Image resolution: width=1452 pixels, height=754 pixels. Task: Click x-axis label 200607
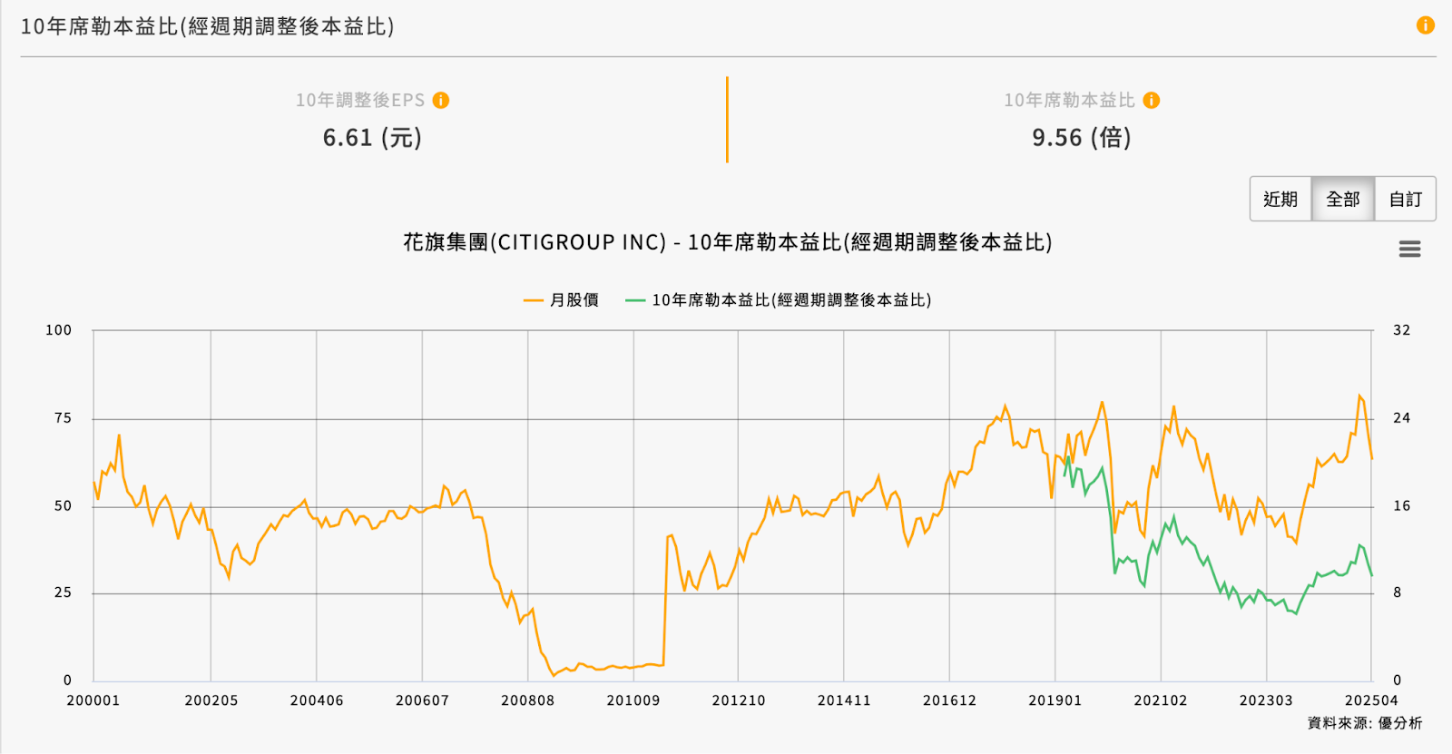(422, 700)
